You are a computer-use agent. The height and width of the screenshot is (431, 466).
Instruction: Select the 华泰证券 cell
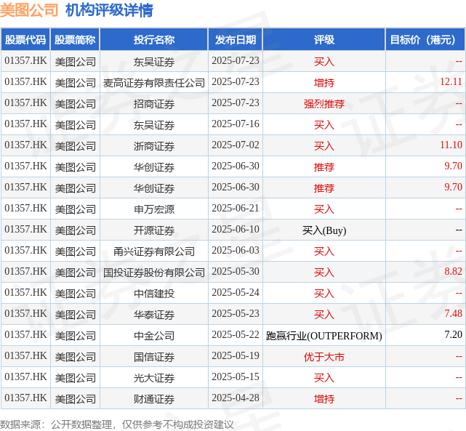coord(154,314)
